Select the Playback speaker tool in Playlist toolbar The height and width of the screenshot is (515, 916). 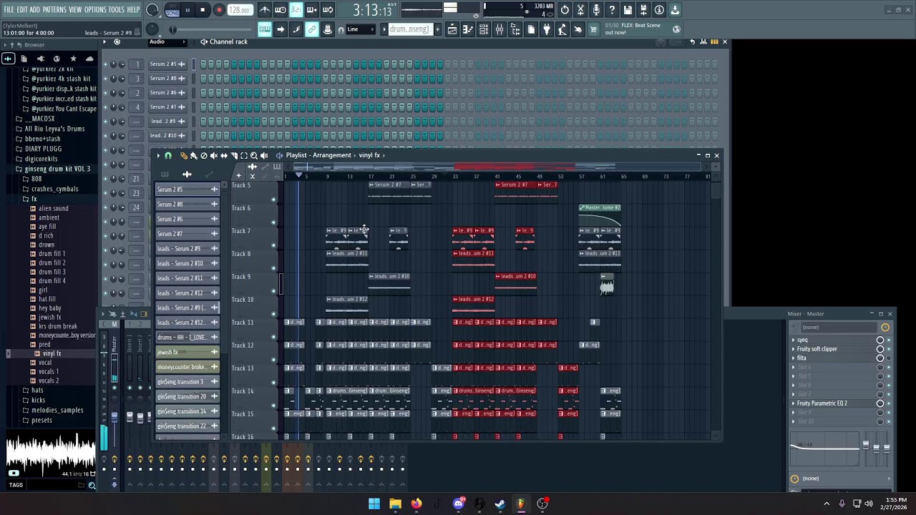coord(264,155)
